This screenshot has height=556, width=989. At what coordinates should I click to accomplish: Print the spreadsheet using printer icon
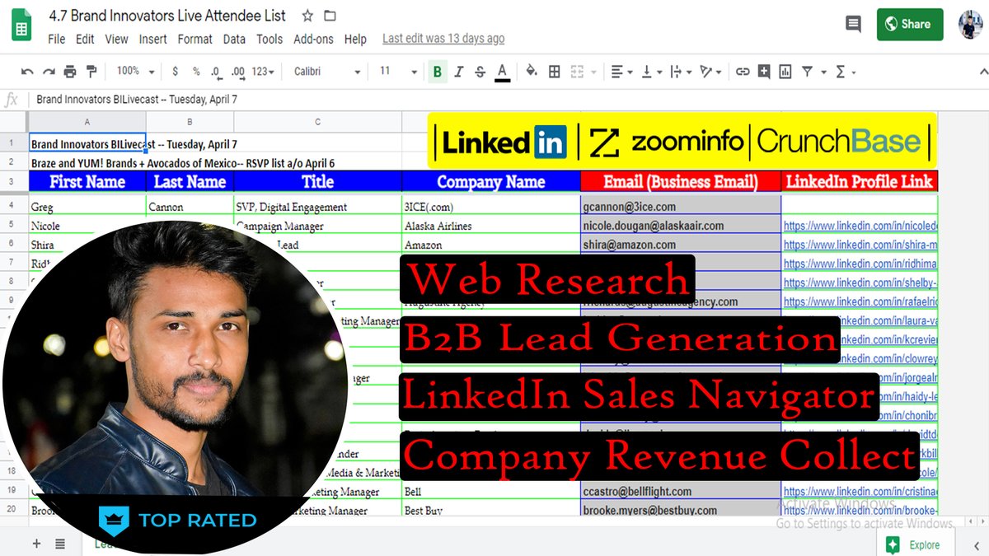70,72
